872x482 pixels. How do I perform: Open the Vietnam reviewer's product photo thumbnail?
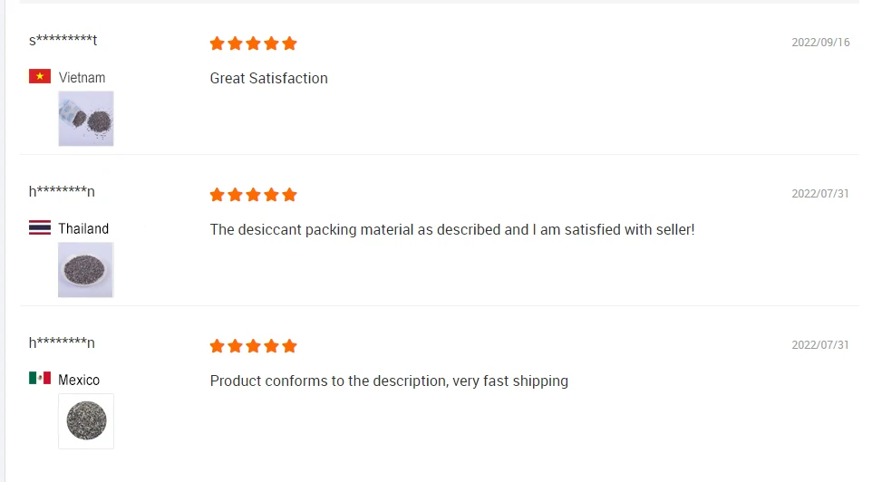coord(86,119)
